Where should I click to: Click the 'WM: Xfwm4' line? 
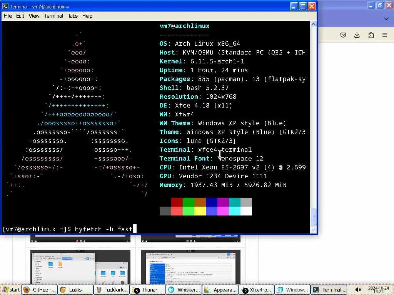point(177,114)
